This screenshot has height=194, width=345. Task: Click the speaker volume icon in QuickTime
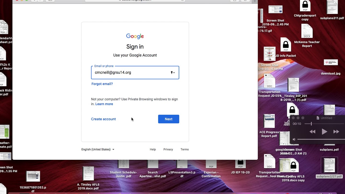294,139
